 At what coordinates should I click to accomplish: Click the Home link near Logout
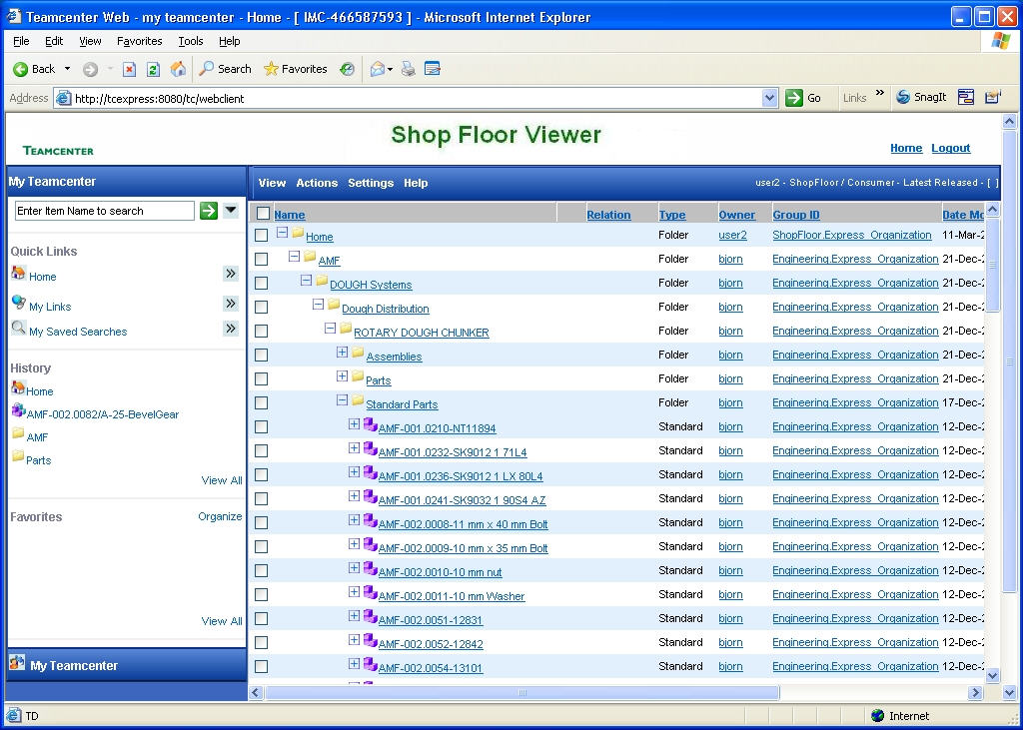(906, 148)
